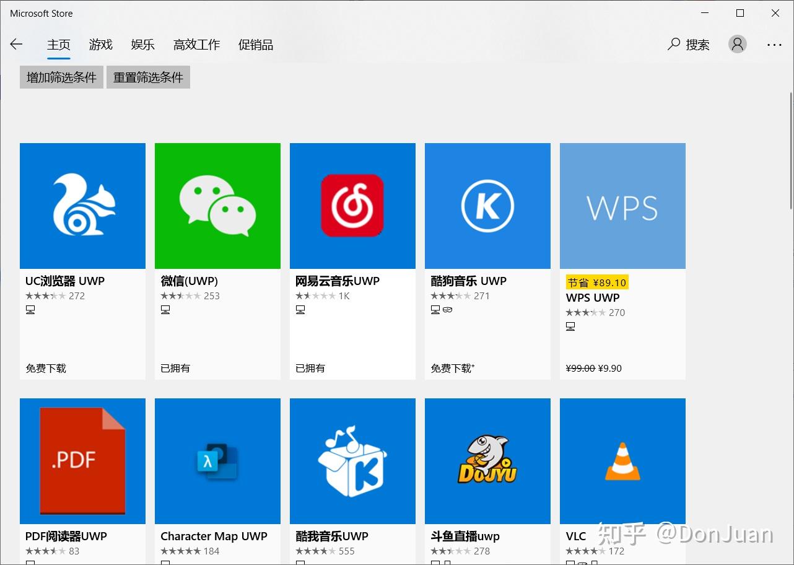The image size is (794, 565).
Task: Switch to the 游戏 tab
Action: 100,45
